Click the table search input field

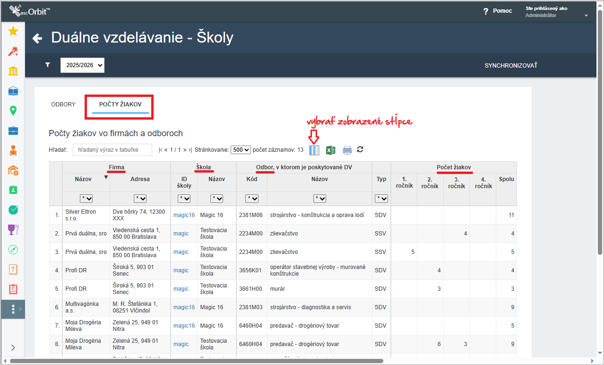click(x=112, y=150)
